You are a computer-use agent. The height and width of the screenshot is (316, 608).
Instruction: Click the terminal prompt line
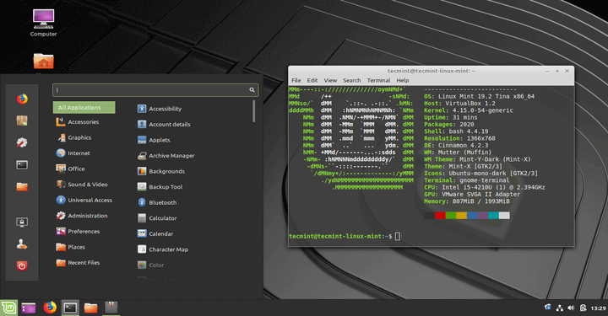[x=345, y=236]
